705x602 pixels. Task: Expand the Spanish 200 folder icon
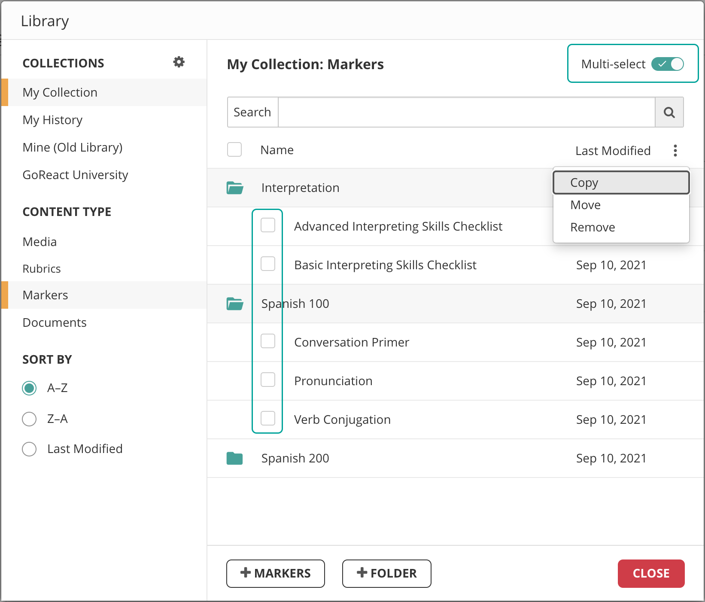(234, 458)
